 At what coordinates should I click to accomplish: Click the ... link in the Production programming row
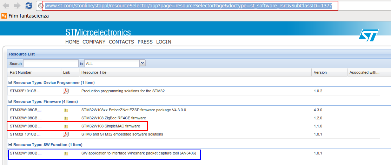pyautogui.click(x=39, y=91)
